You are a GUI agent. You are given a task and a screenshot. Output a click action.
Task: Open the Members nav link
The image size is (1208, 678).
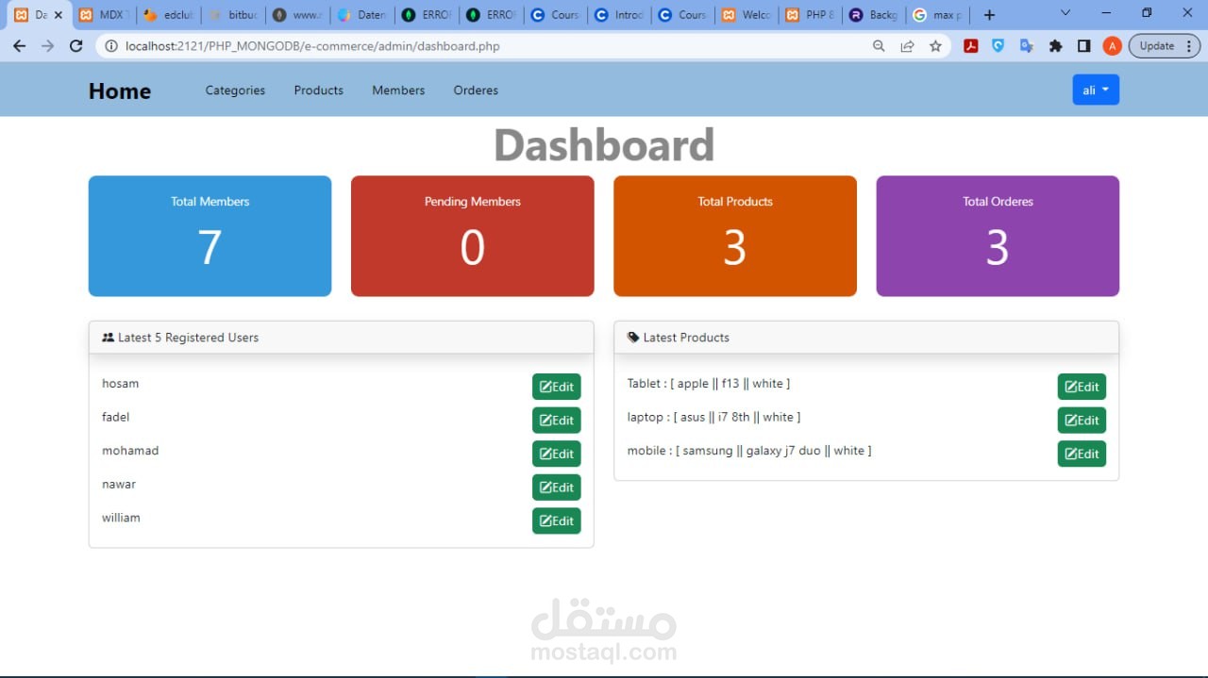[398, 91]
